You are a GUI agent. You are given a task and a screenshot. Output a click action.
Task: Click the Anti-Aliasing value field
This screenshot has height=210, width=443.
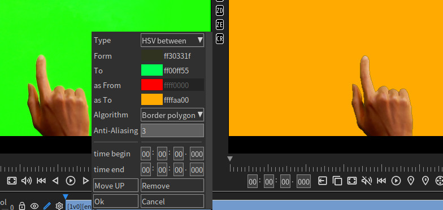tap(172, 130)
